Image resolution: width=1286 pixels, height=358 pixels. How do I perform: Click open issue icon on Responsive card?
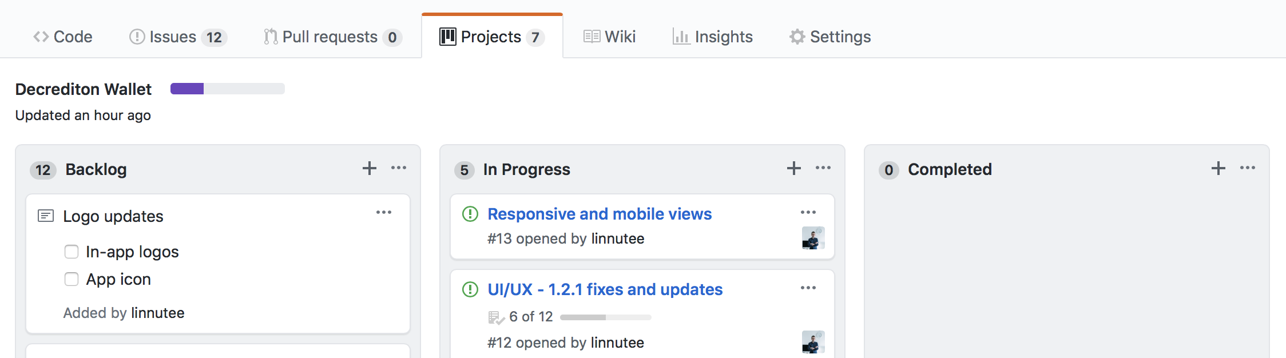[x=470, y=214]
